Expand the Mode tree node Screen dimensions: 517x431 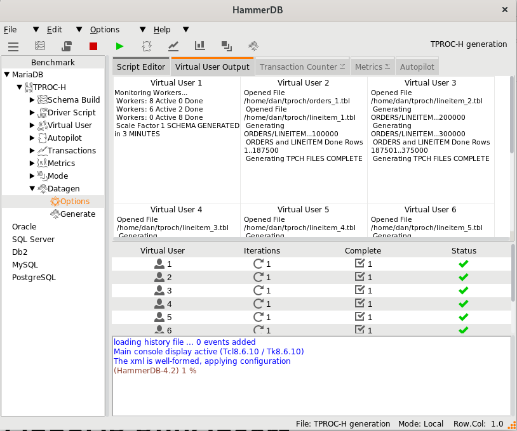pos(32,176)
